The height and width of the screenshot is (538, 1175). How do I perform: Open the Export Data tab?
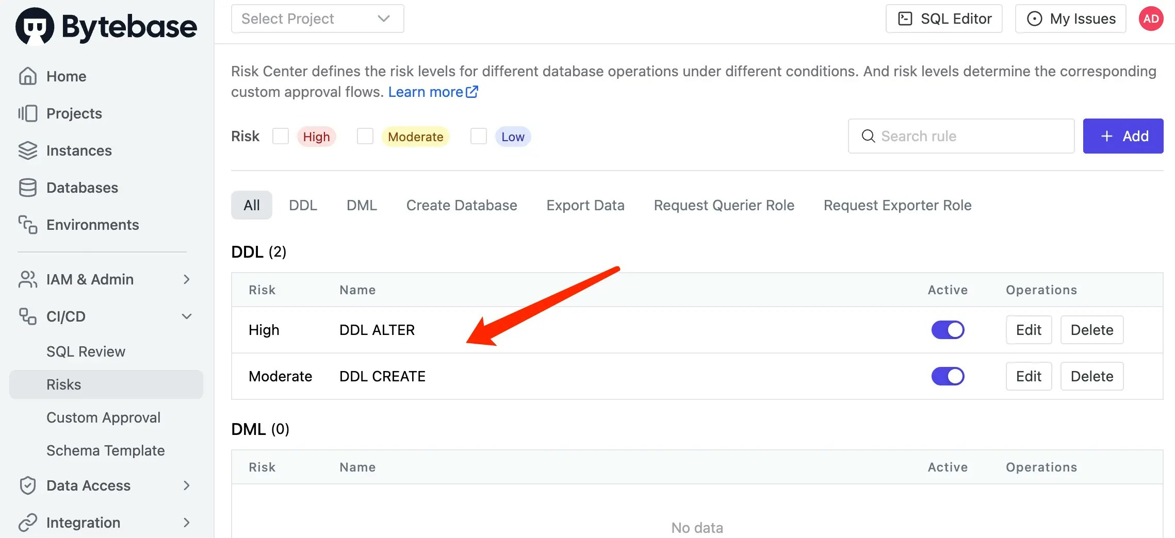pos(585,205)
